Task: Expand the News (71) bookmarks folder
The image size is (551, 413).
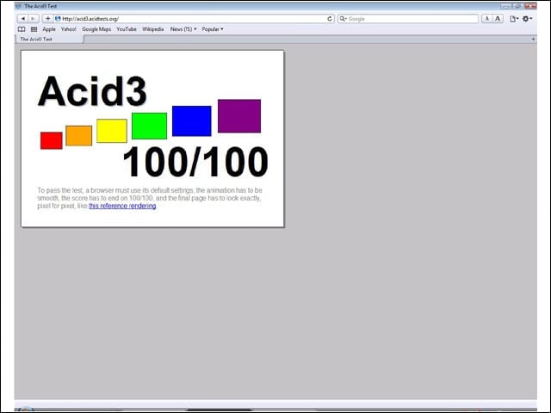Action: tap(183, 29)
